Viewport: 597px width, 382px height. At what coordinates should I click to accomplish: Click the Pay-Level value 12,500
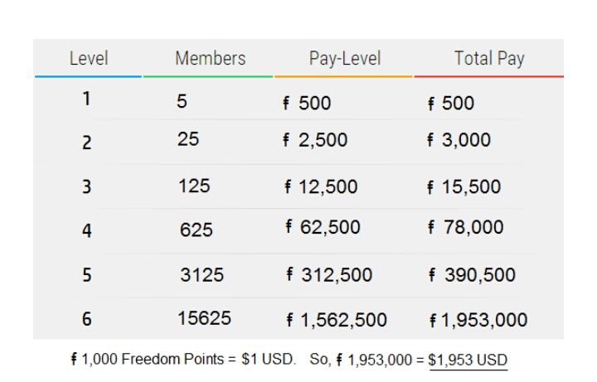[x=326, y=187]
